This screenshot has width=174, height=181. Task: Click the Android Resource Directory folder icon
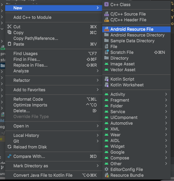tap(106, 35)
